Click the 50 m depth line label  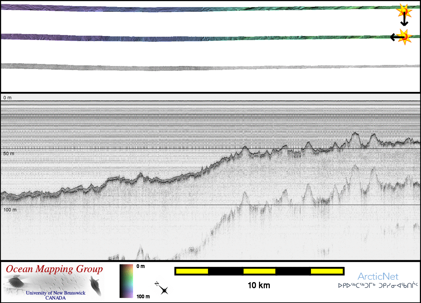click(x=9, y=154)
